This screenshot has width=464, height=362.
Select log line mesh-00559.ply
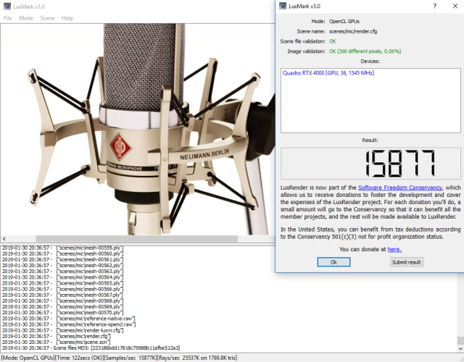click(63, 248)
